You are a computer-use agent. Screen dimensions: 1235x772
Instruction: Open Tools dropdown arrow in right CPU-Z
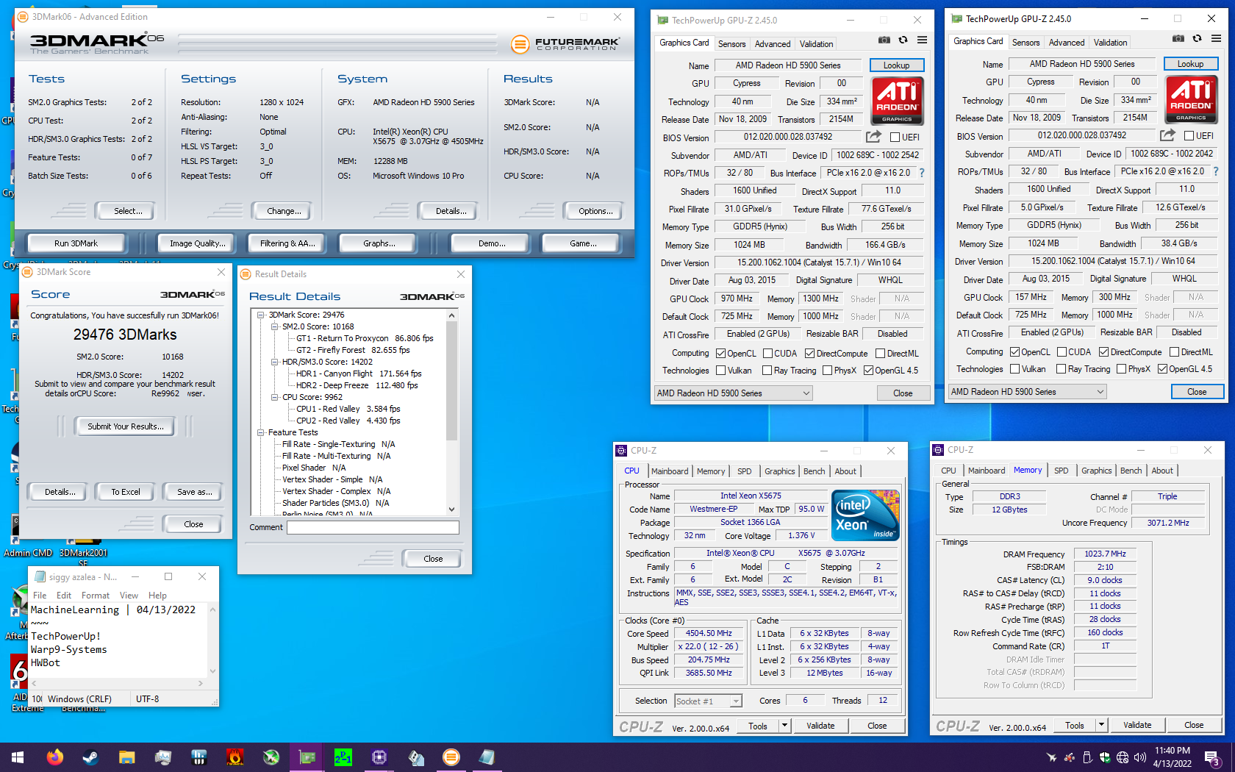1101,725
